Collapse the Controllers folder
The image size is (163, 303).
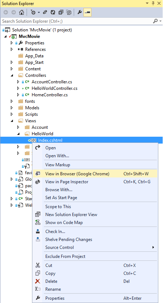coord(12,75)
